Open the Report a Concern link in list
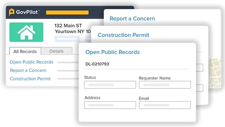The image size is (225, 127). coord(28,70)
